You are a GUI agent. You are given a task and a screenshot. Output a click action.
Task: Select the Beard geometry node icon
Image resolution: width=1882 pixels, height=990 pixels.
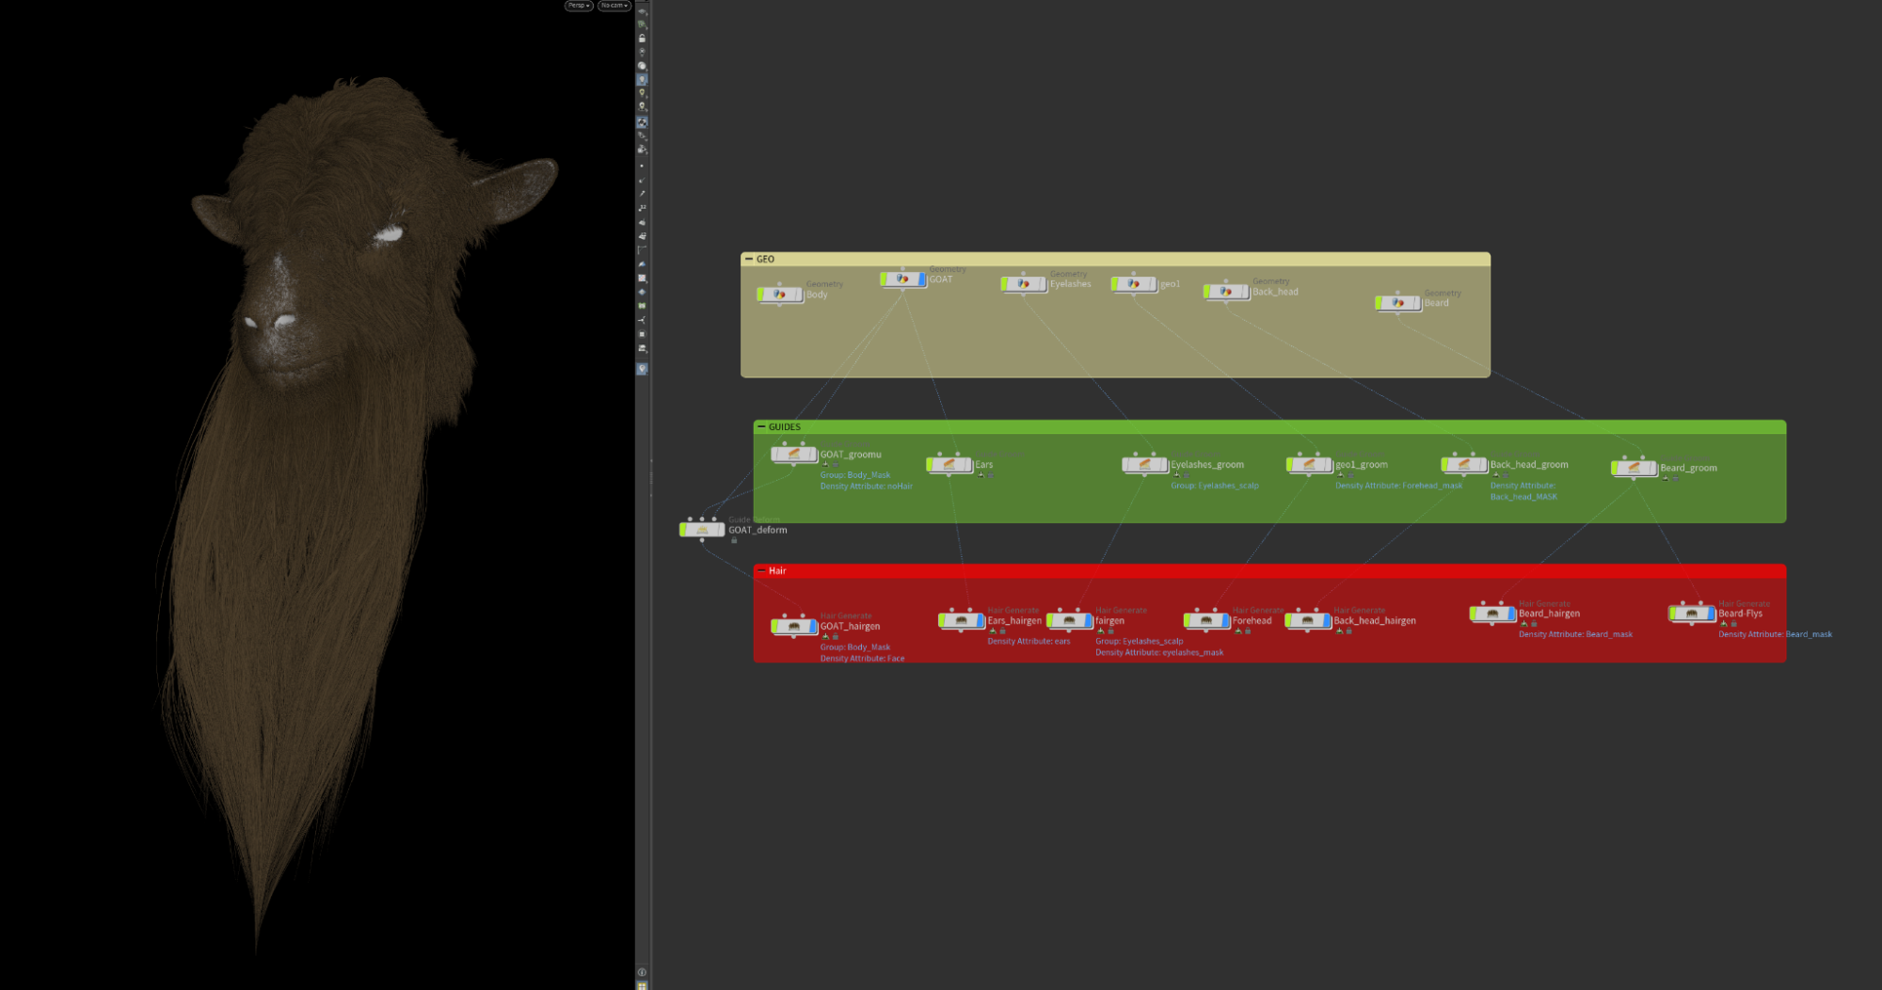point(1398,303)
